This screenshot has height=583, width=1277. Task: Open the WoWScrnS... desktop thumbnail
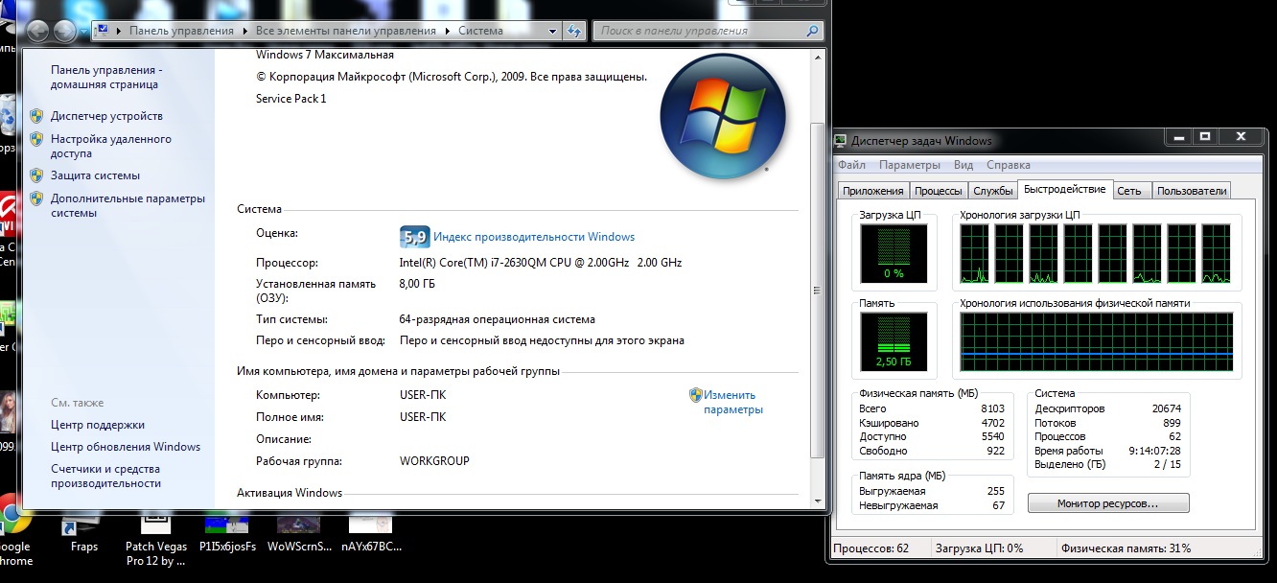click(x=299, y=532)
